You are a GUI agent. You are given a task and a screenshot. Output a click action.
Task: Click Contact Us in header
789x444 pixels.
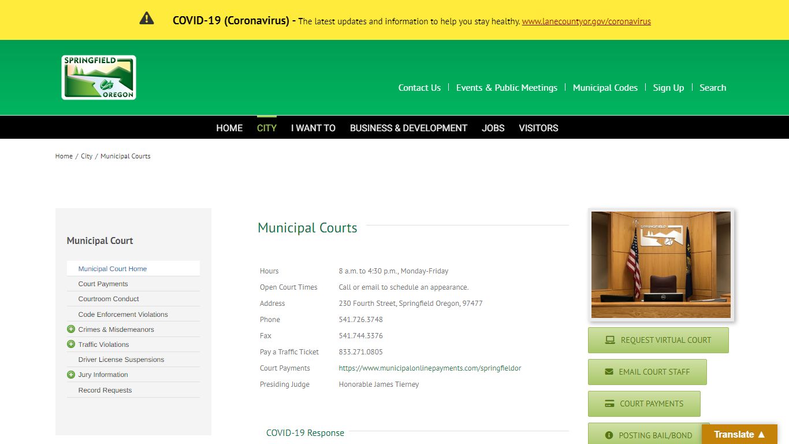(x=419, y=88)
